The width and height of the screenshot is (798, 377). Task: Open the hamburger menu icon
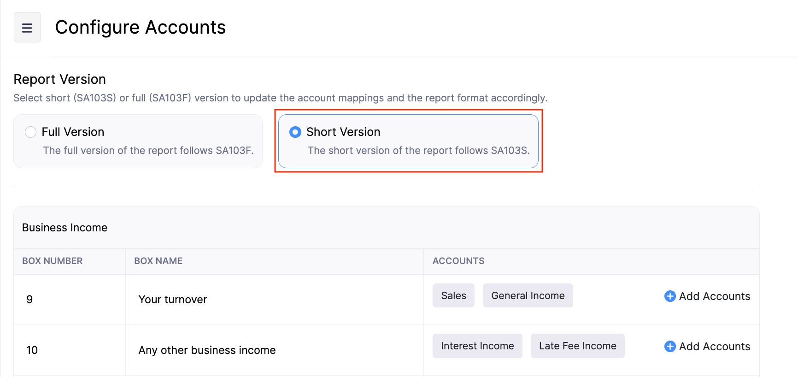pos(27,28)
